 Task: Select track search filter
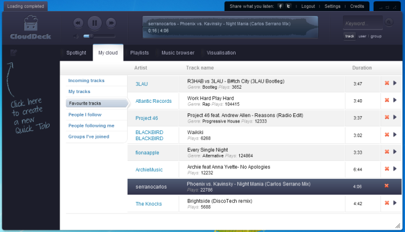(350, 36)
